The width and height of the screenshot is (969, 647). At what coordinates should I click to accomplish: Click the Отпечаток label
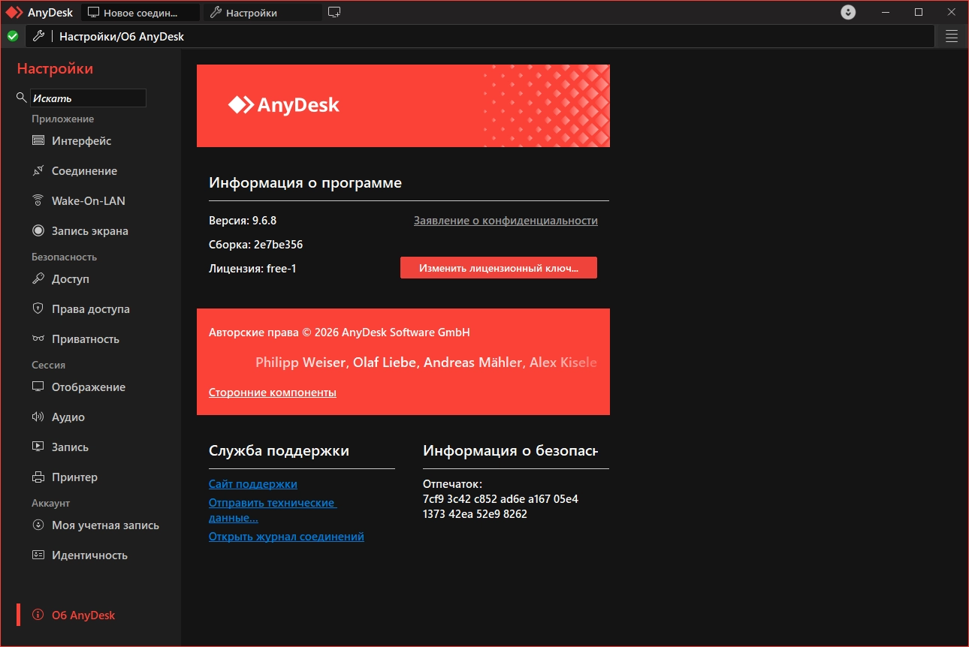(452, 484)
